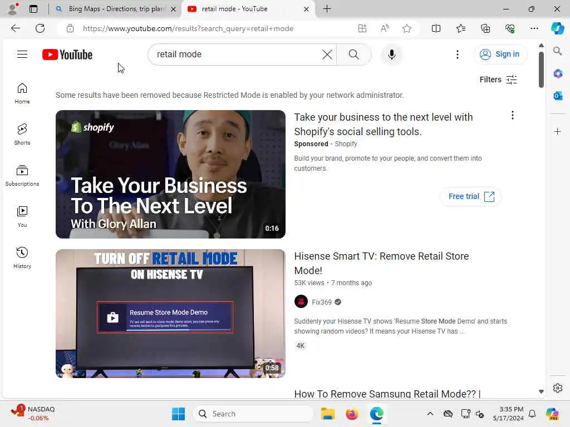Viewport: 570px width, 427px height.
Task: Open You section in sidebar
Action: pos(22,216)
